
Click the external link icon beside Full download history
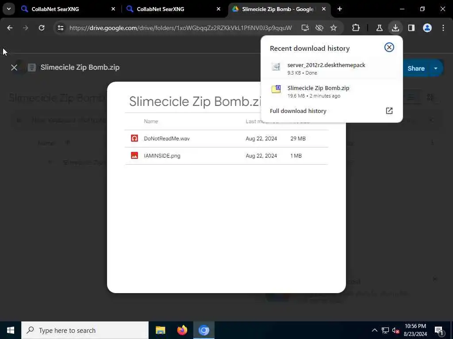(x=389, y=111)
